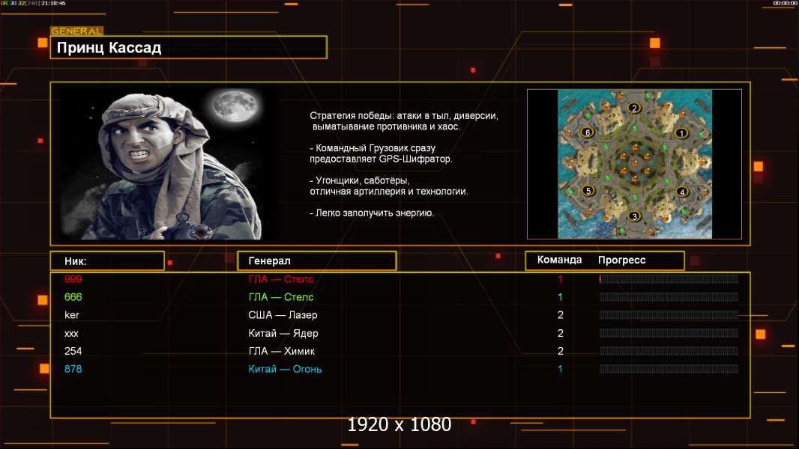Click Китай — Огонь general for player 878
This screenshot has width=799, height=449.
pos(285,369)
